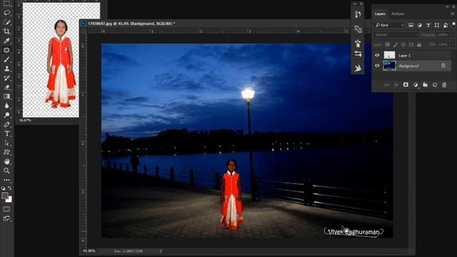
Task: Swap foreground and background colors
Action: click(9, 188)
